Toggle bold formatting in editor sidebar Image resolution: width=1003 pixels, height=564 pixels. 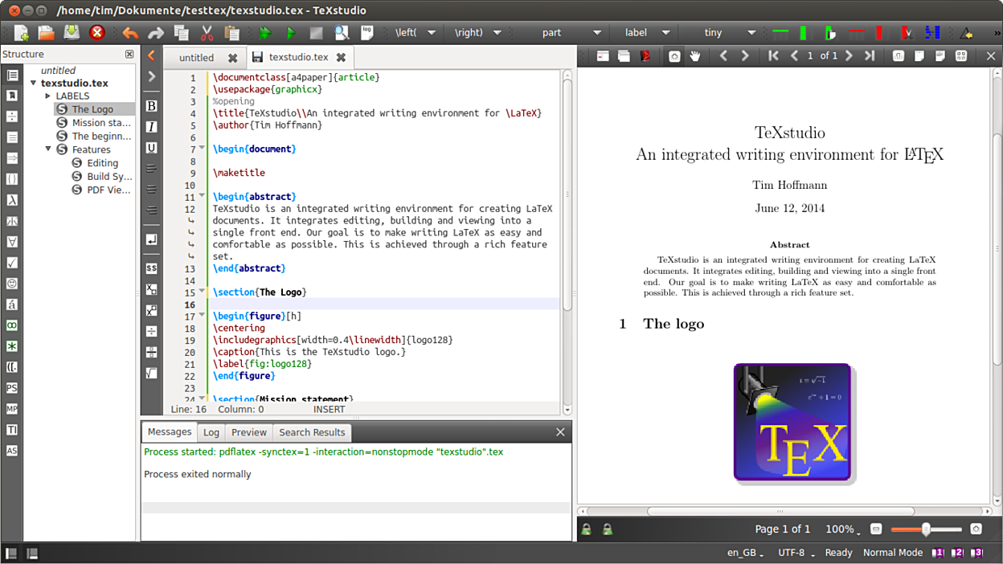[151, 106]
